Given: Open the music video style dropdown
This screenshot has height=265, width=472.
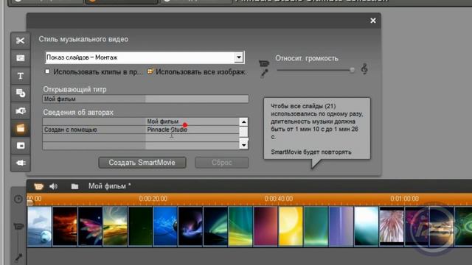Looking at the screenshot, I should tap(238, 57).
